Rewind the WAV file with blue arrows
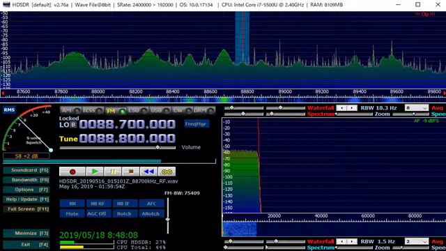Image resolution: width=446 pixels, height=251 pixels. pyautogui.click(x=148, y=172)
